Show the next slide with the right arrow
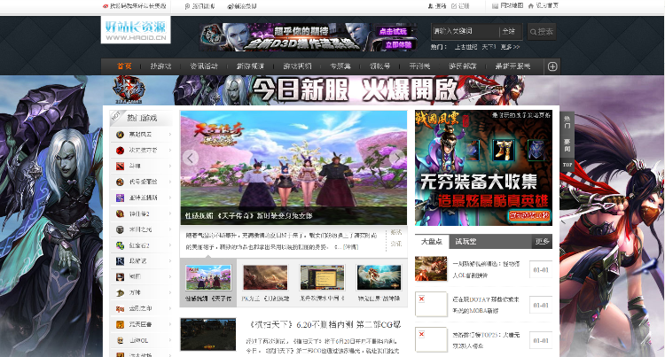The height and width of the screenshot is (357, 665). [x=397, y=158]
